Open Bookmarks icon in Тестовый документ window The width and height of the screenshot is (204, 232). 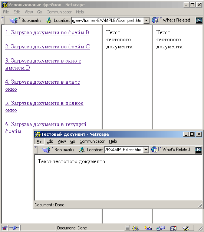pos(47,150)
